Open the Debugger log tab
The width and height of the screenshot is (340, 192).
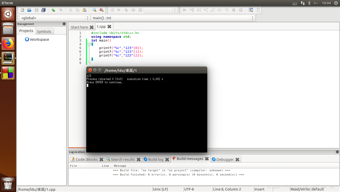point(225,159)
